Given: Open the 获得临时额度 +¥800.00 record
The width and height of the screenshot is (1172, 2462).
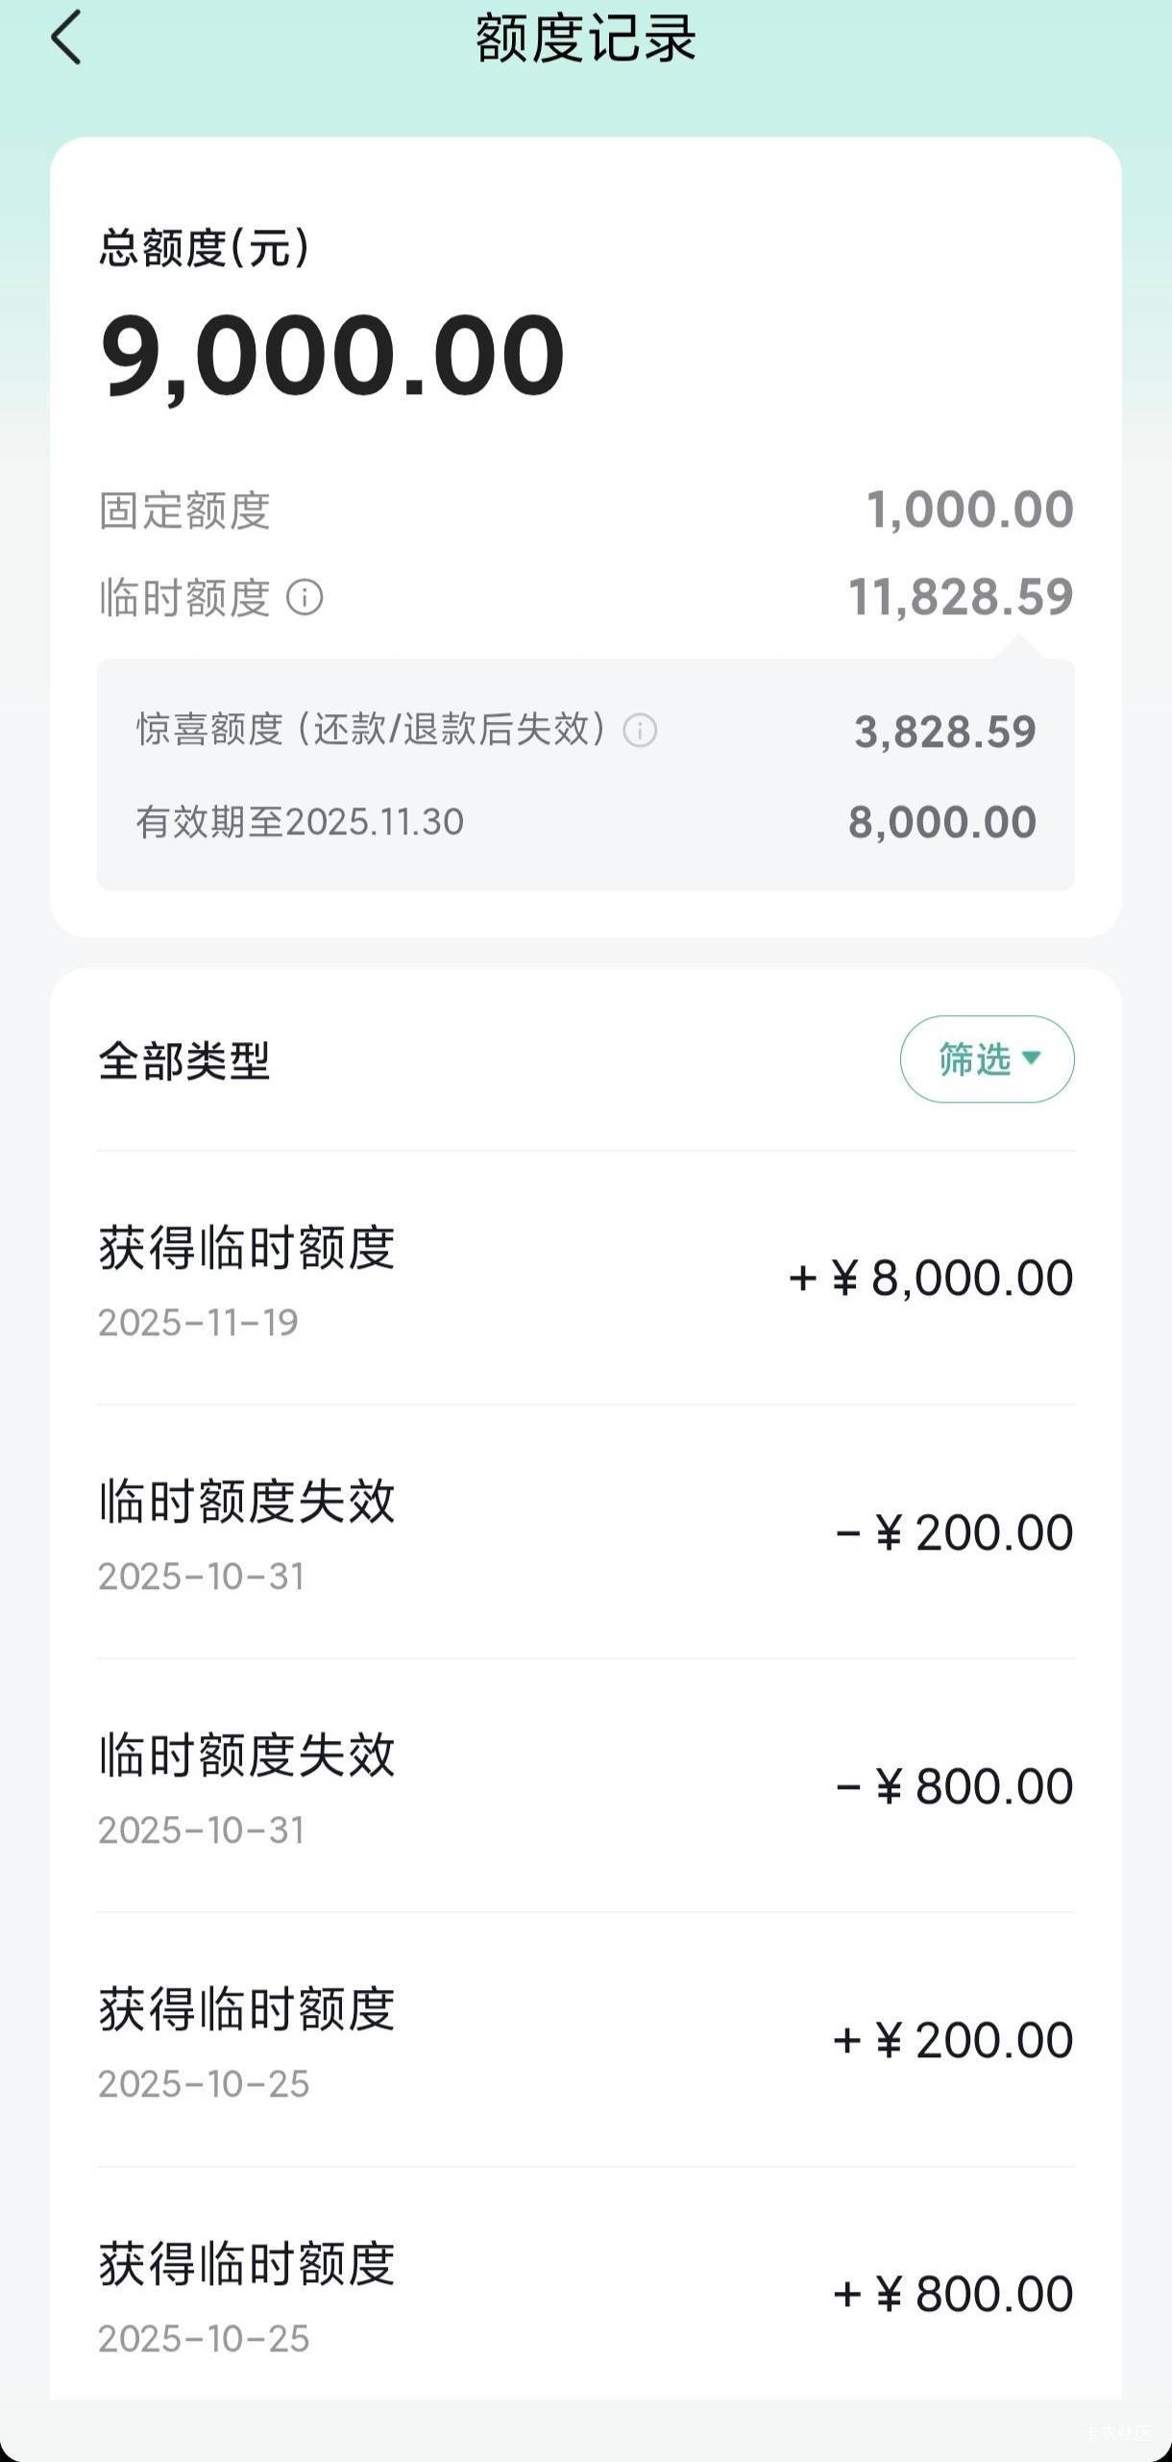Looking at the screenshot, I should (585, 2294).
